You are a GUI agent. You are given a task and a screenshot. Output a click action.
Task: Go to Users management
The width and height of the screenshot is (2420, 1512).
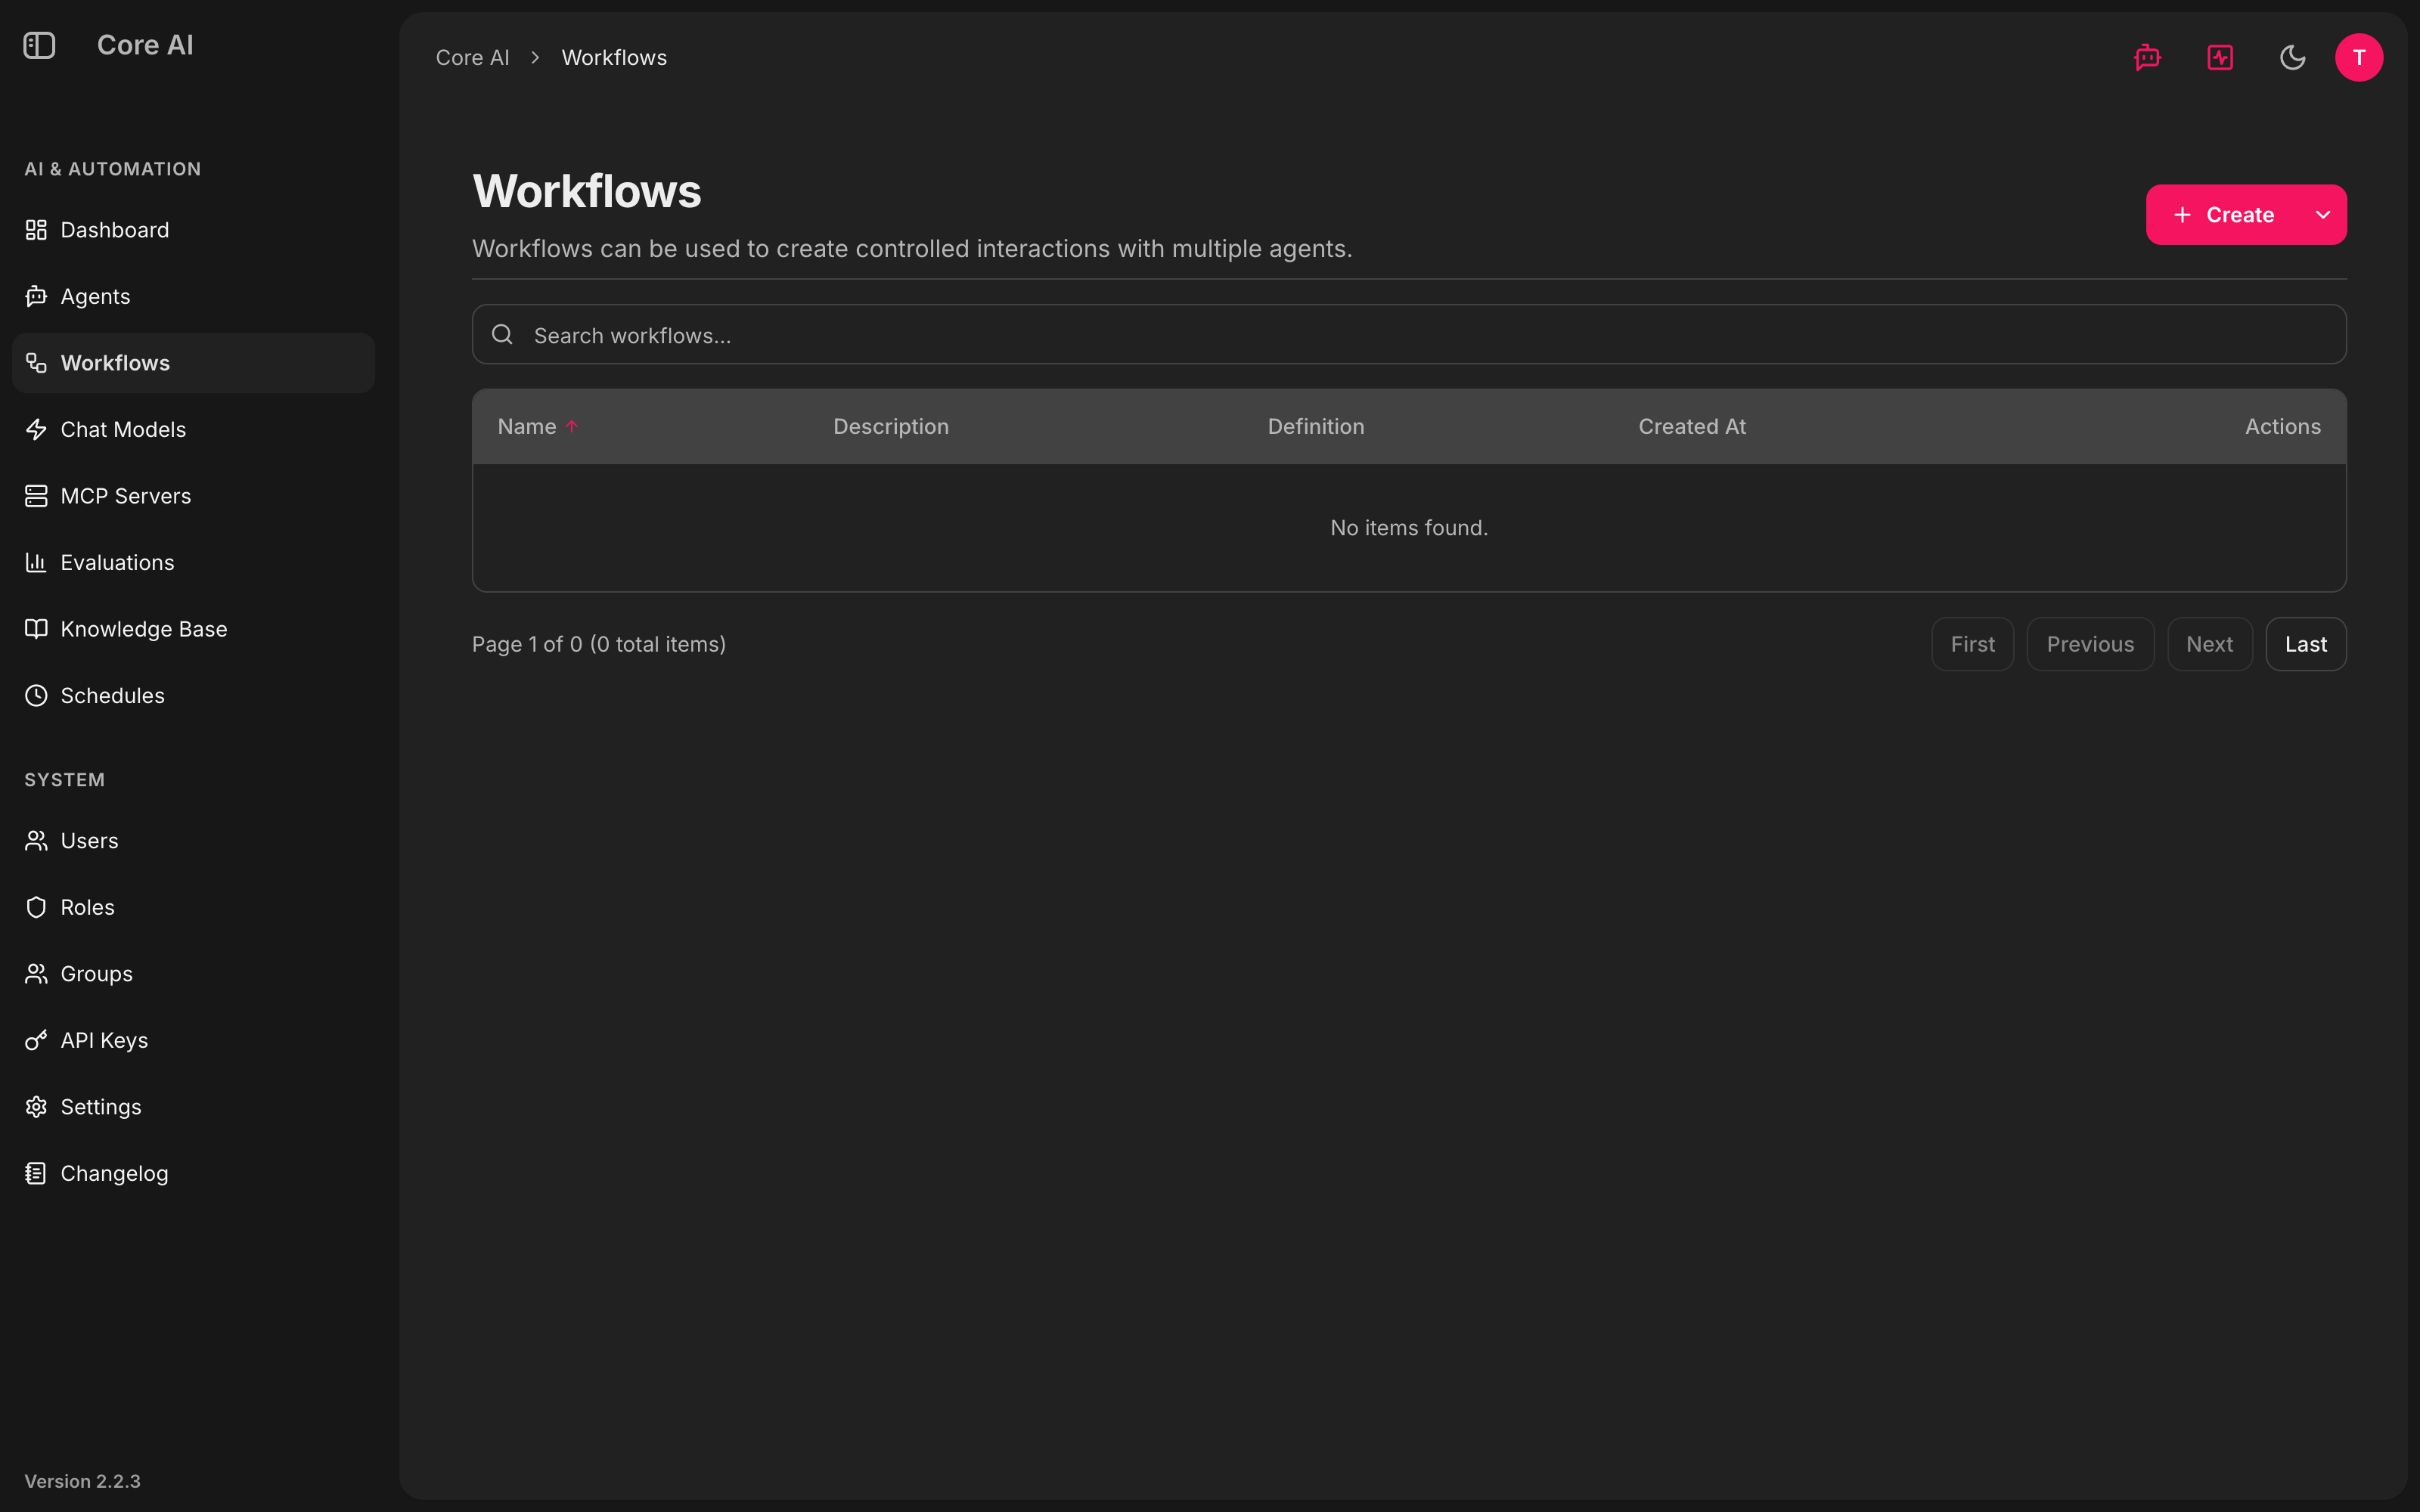[x=193, y=841]
